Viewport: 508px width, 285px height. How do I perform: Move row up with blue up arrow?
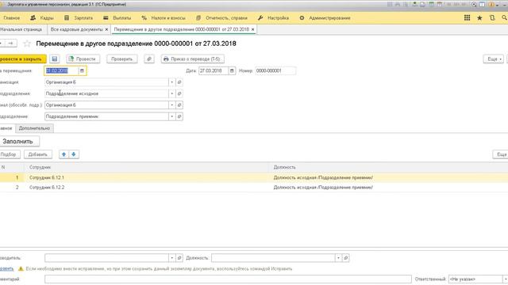[x=63, y=154]
